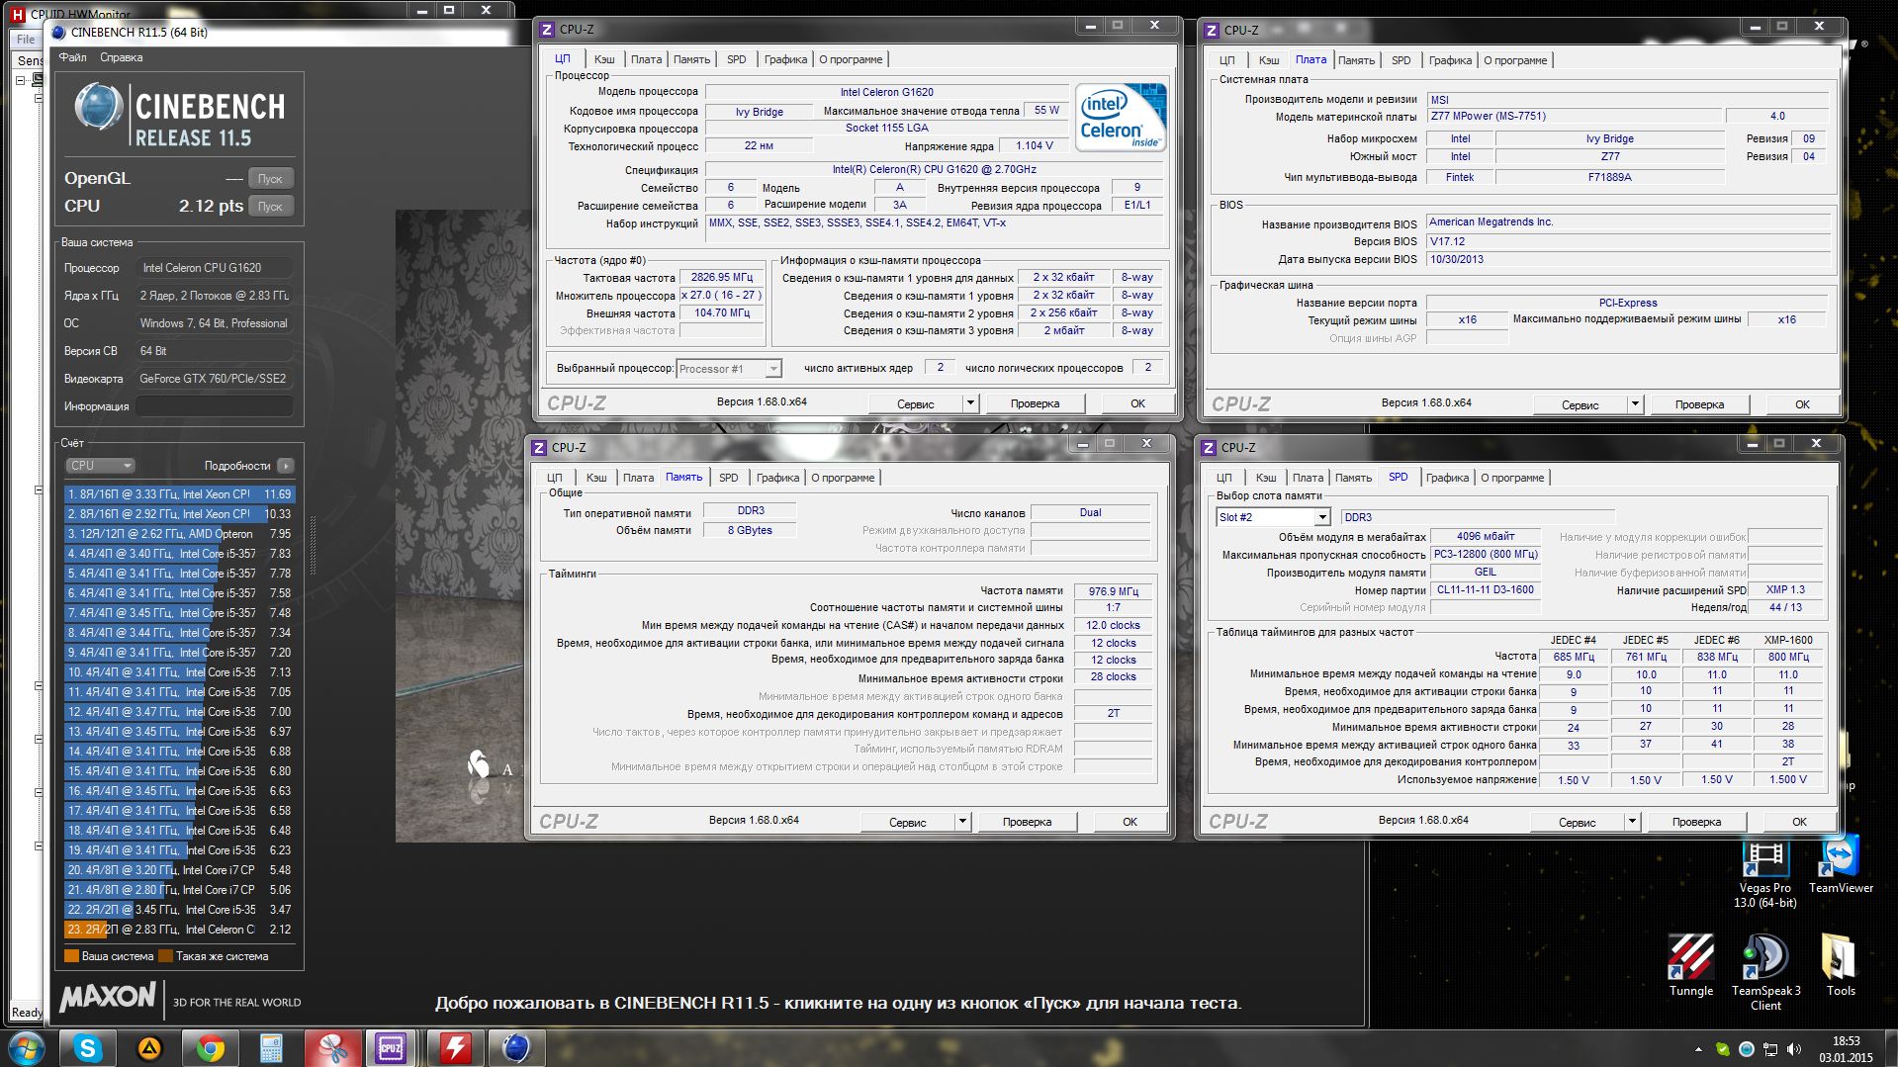
Task: Open the Windows Start menu orb
Action: (27, 1047)
